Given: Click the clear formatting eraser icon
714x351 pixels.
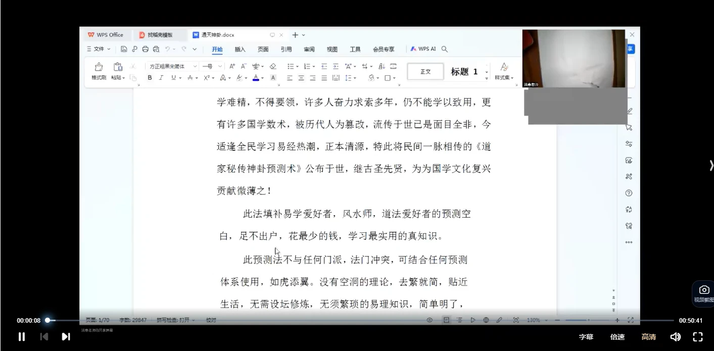Looking at the screenshot, I should 273,66.
